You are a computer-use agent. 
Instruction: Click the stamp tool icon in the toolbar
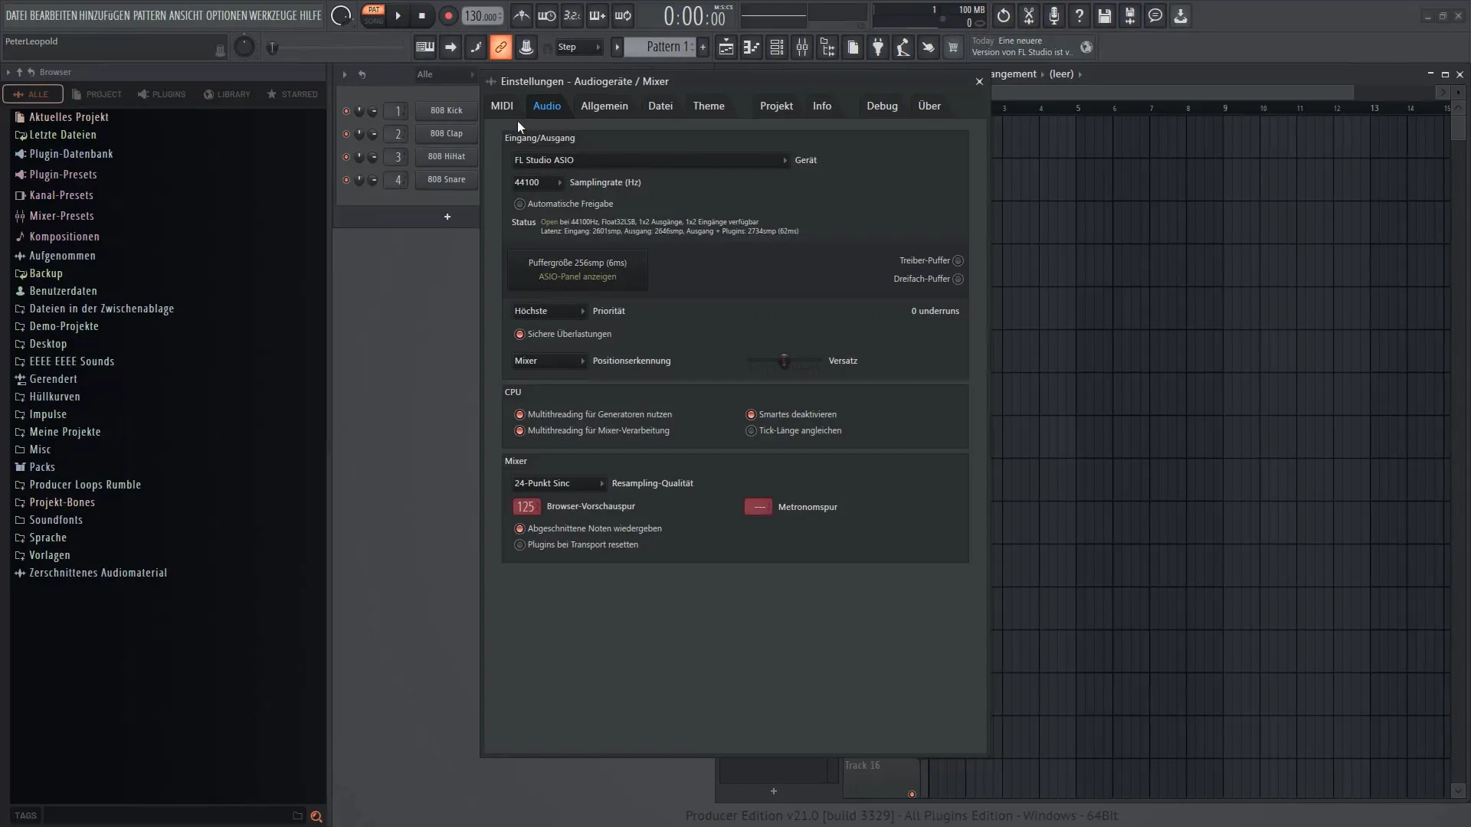pyautogui.click(x=526, y=47)
